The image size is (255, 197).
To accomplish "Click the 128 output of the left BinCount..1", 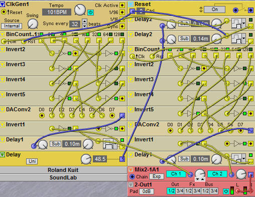I will pos(122,41).
